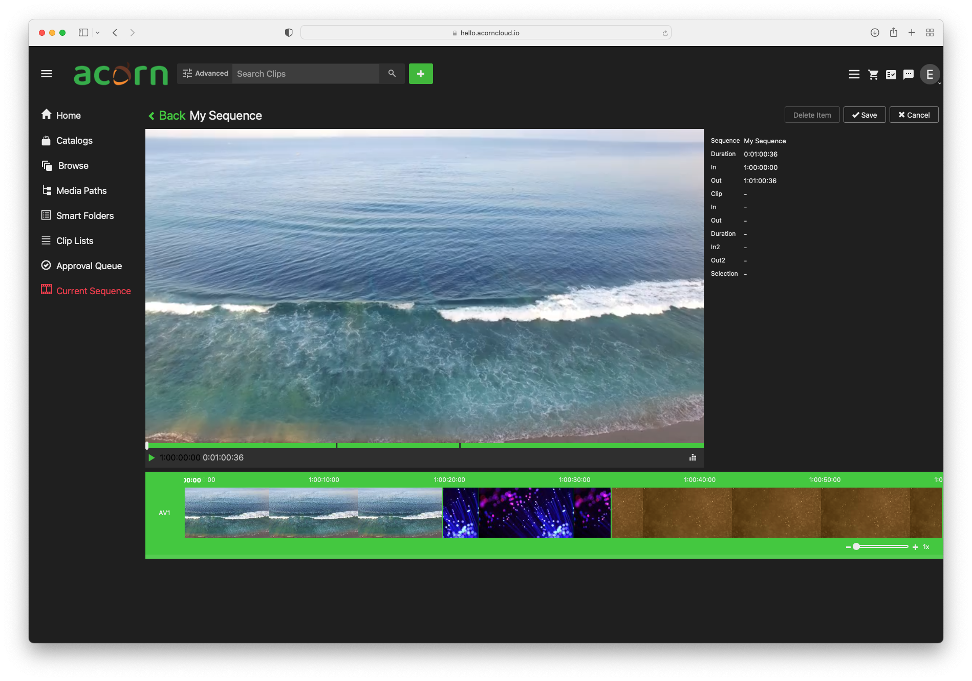Click the Smart Folders sidebar icon
Viewport: 972px width, 681px height.
pyautogui.click(x=46, y=215)
